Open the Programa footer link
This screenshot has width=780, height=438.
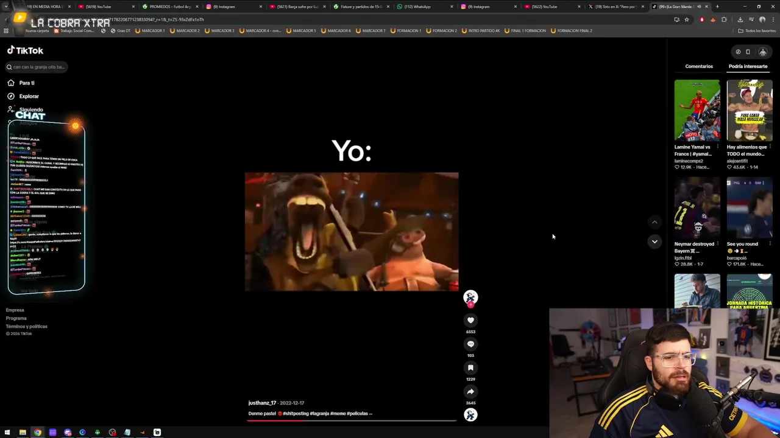pos(16,318)
